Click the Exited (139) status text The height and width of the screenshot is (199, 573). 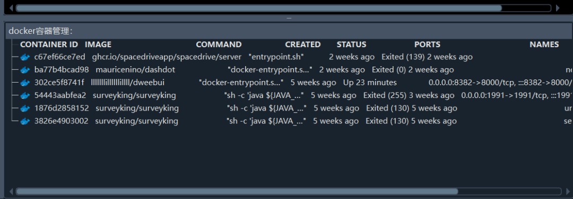click(x=427, y=57)
